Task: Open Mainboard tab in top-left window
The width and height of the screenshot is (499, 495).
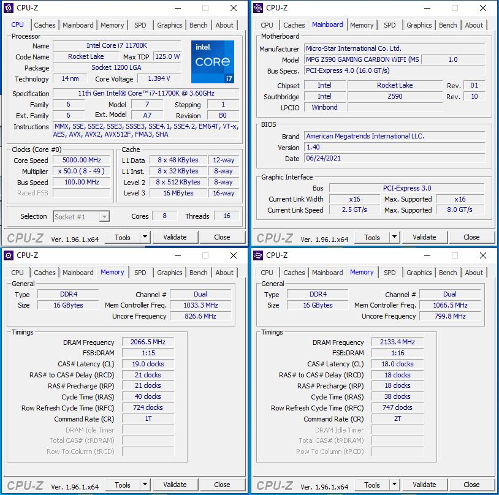Action: coord(78,25)
